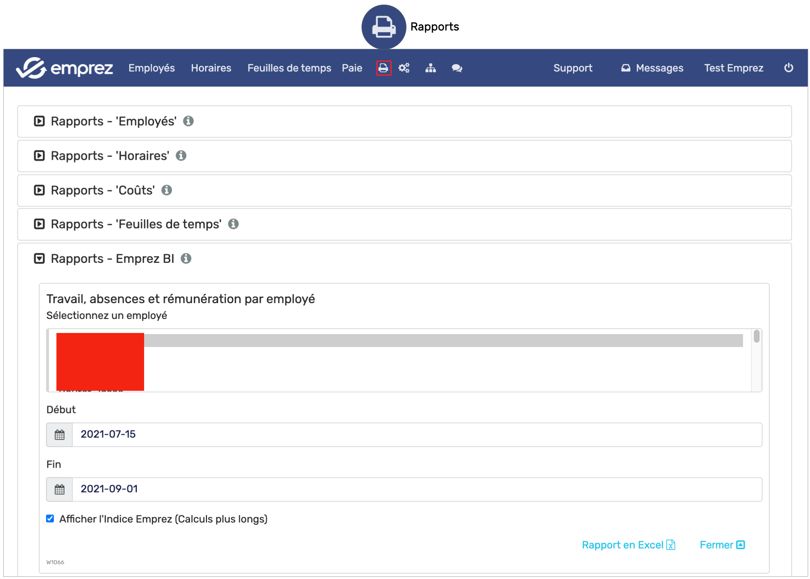
Task: Toggle Afficher l'Indice Emprez checkbox
Action: point(50,518)
